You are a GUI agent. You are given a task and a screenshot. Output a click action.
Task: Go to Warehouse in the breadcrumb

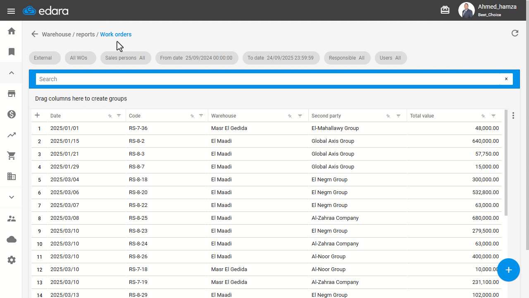[x=56, y=34]
